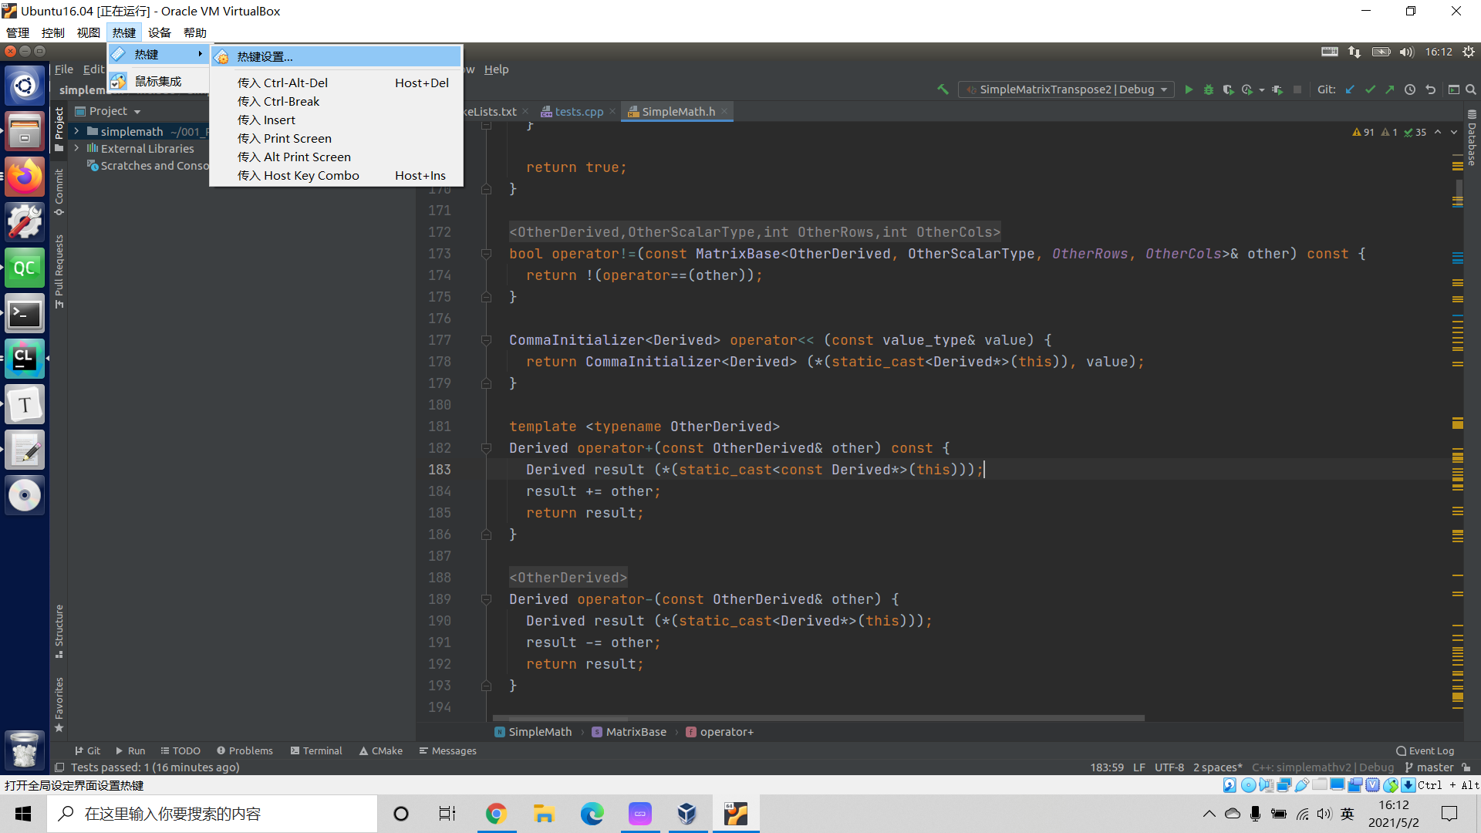The image size is (1481, 833).
Task: Click the editor horizontal scrollbar
Action: coord(818,718)
